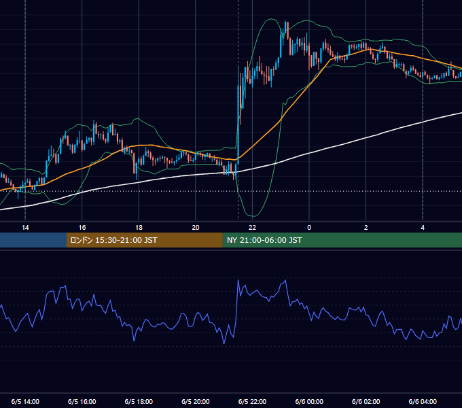The height and width of the screenshot is (408, 462).
Task: Click the 6/5 20:00 date label
Action: pyautogui.click(x=196, y=402)
